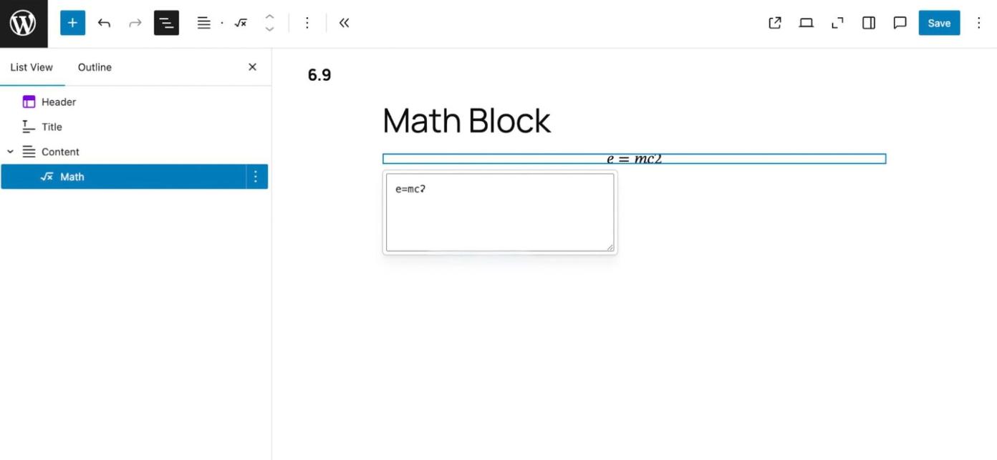Open the comments notes icon
The height and width of the screenshot is (460, 997).
tap(900, 23)
